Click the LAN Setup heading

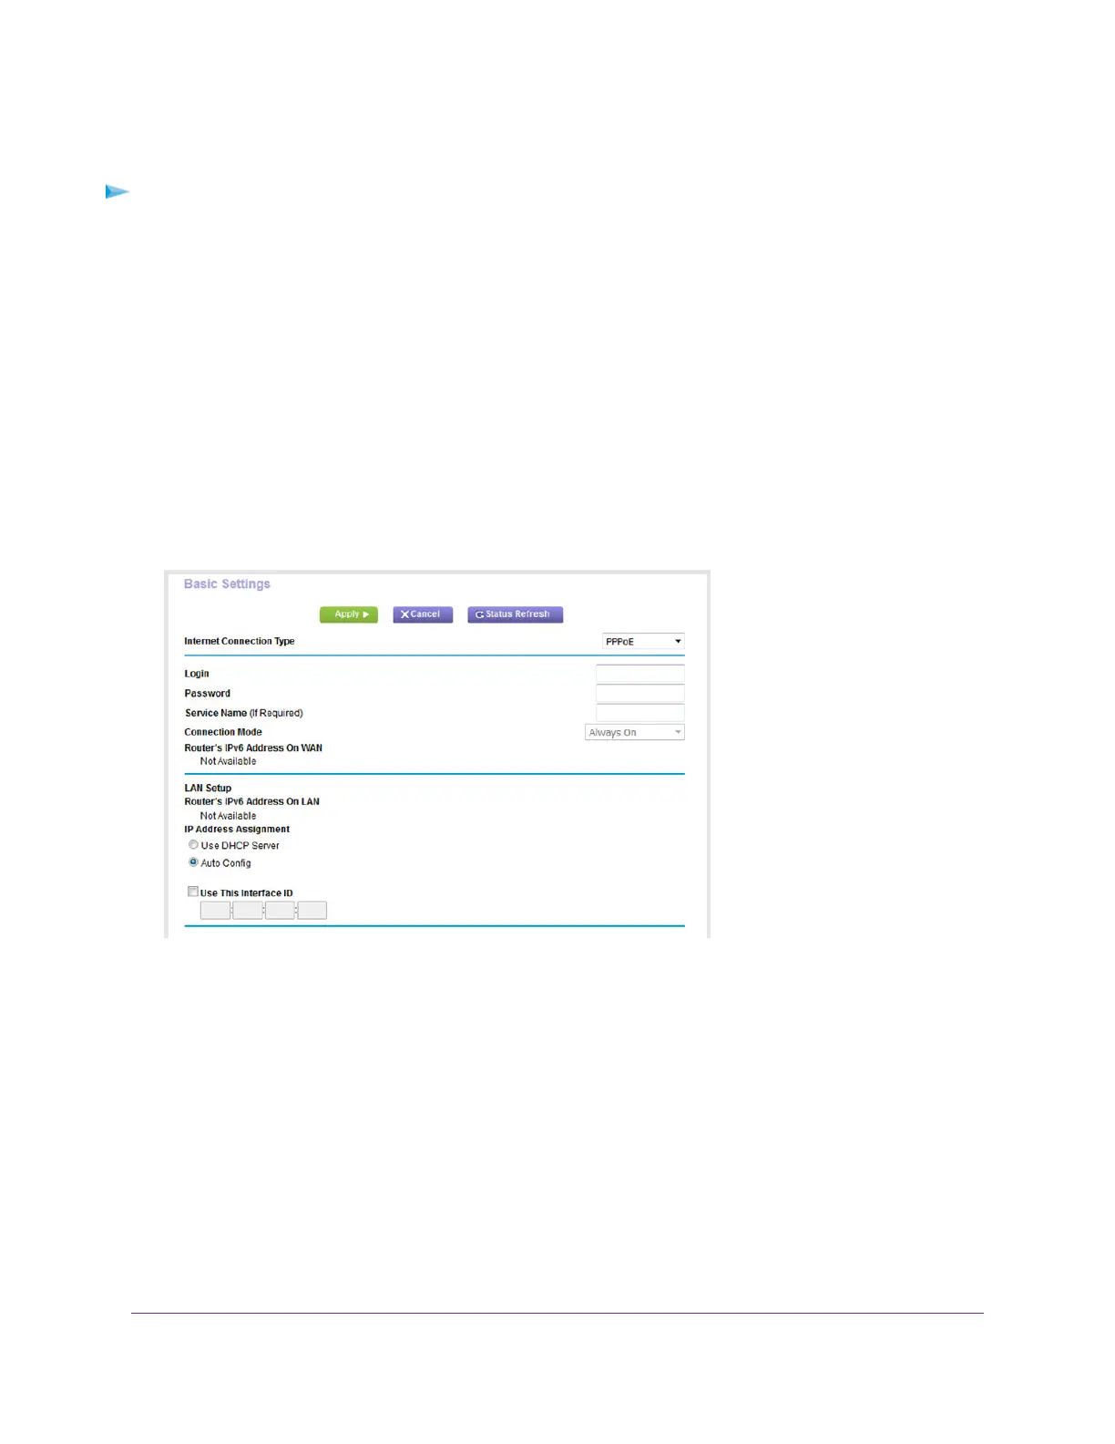click(x=208, y=788)
